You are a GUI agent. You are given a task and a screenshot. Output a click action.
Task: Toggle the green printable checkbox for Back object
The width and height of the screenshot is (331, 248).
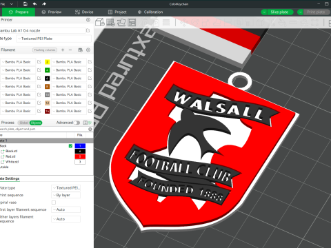point(70,146)
